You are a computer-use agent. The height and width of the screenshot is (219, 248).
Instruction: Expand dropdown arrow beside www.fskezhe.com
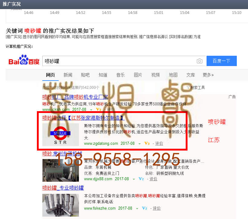coord(137,208)
